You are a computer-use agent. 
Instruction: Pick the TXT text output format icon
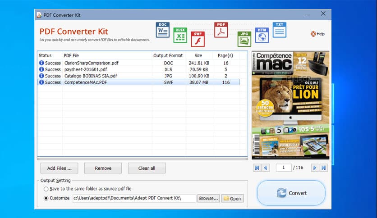[280, 30]
